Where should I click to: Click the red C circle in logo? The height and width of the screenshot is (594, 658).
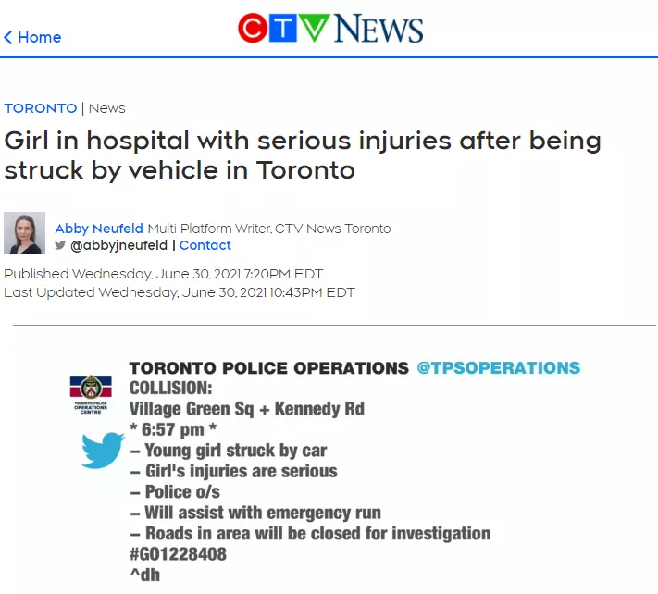253,28
